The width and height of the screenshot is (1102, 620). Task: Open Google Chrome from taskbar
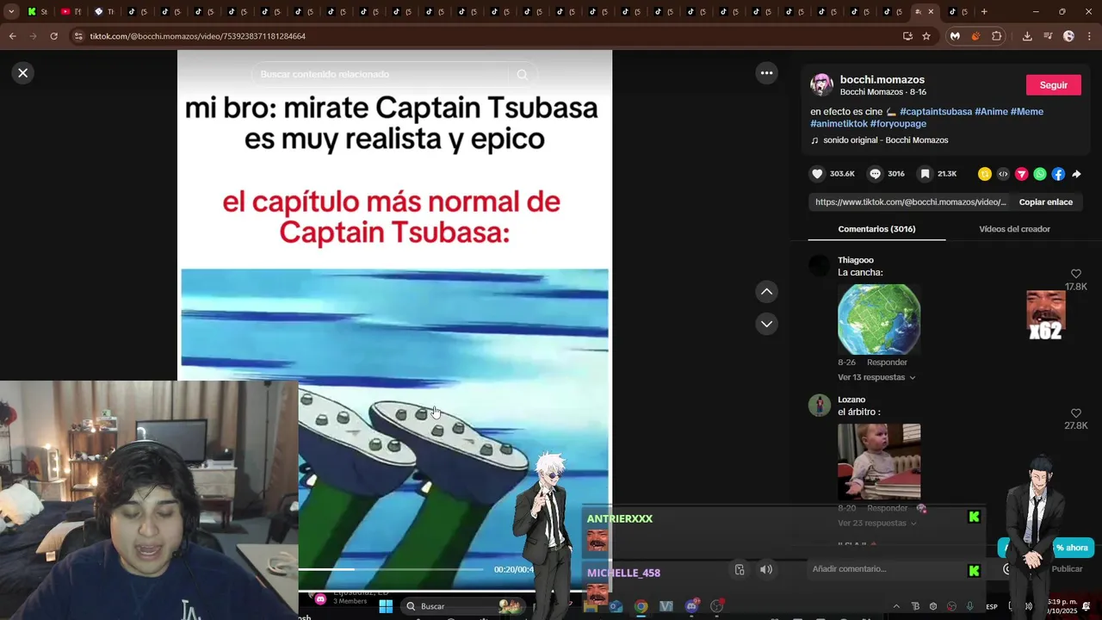pyautogui.click(x=641, y=606)
